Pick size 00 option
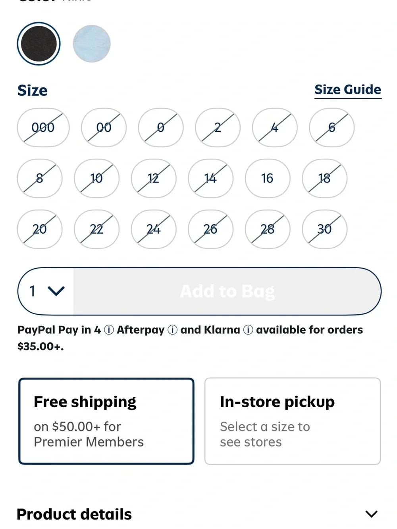Screen dimensions: 397x529 (x=104, y=128)
